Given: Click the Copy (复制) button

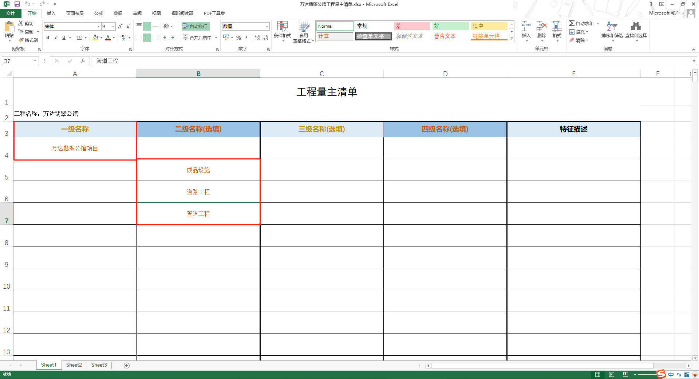Looking at the screenshot, I should pyautogui.click(x=26, y=32).
